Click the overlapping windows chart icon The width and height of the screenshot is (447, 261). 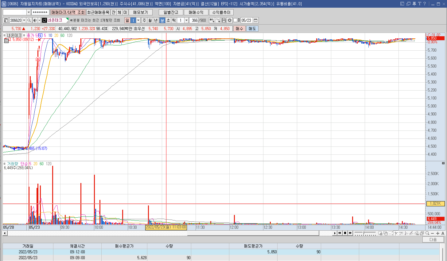[x=386, y=233]
